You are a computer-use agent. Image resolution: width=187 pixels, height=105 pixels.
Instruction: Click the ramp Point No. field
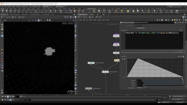coord(139,80)
